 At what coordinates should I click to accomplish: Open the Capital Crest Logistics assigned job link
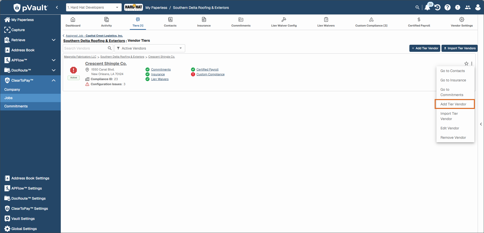[x=94, y=36]
